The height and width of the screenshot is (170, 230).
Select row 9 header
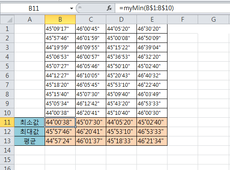(x=7, y=104)
